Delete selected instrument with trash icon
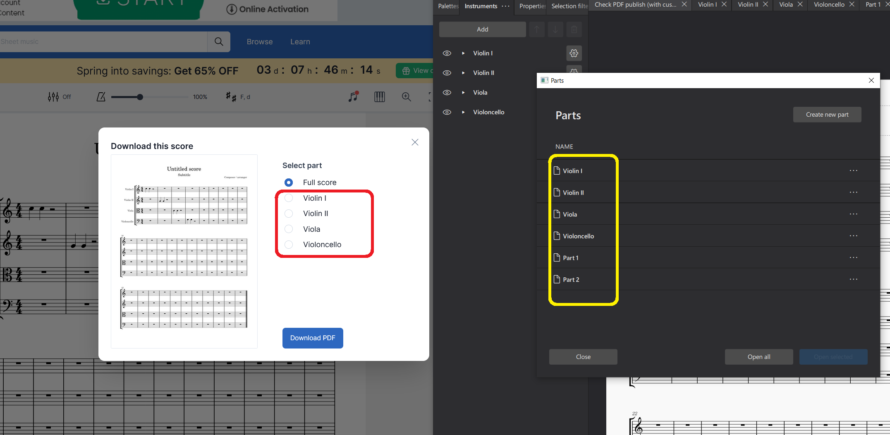The height and width of the screenshot is (435, 890). click(x=574, y=29)
